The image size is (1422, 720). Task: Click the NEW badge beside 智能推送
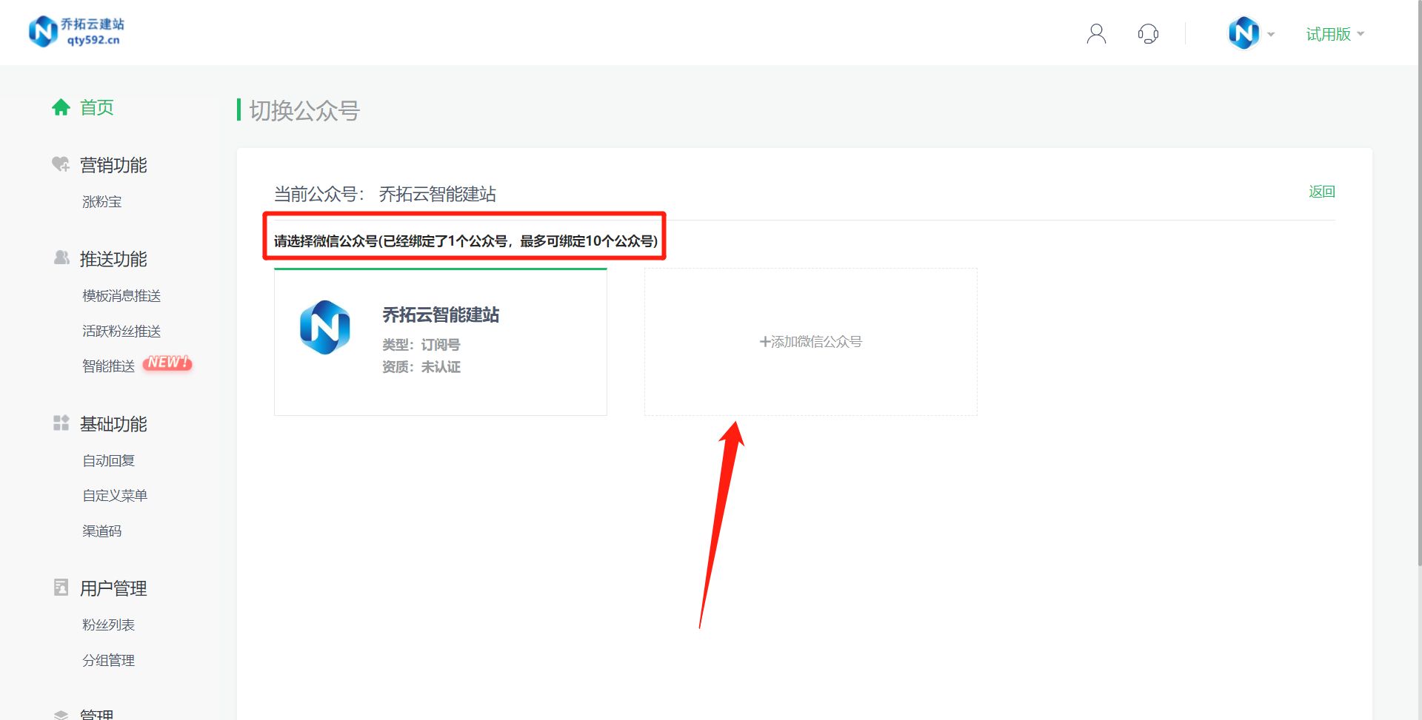point(167,362)
